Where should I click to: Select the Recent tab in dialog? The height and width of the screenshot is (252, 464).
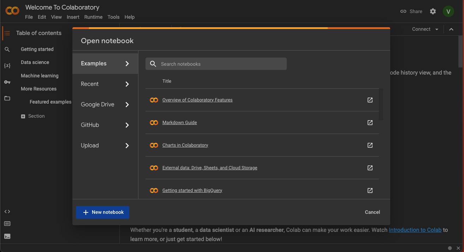pos(105,84)
